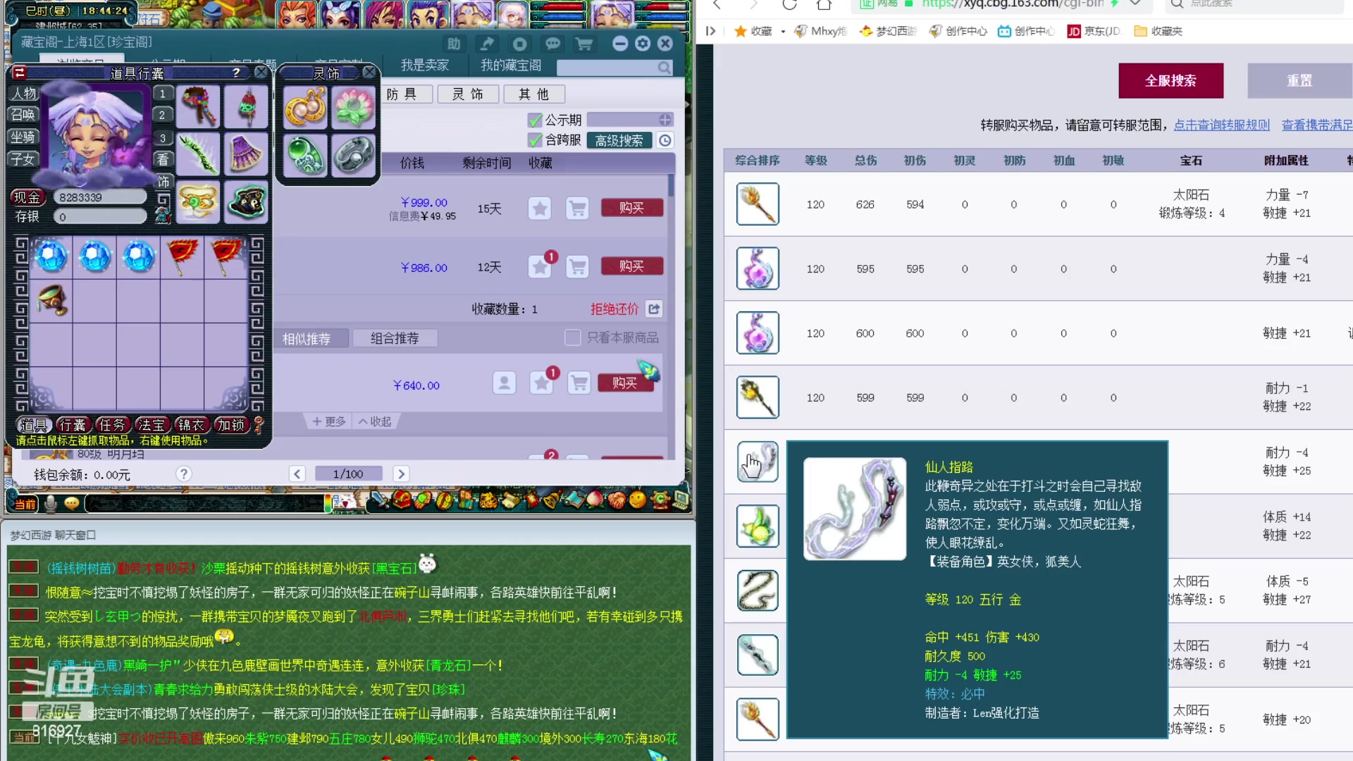Open the 召唤 side tab
This screenshot has height=761, width=1353.
click(23, 114)
